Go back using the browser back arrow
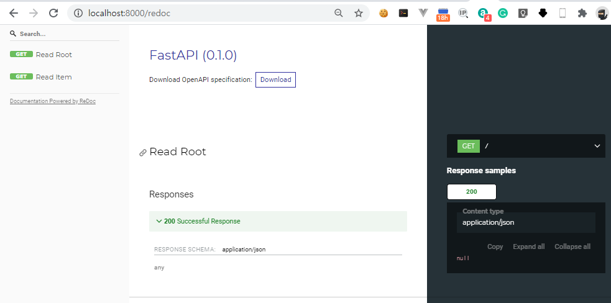 (x=14, y=13)
